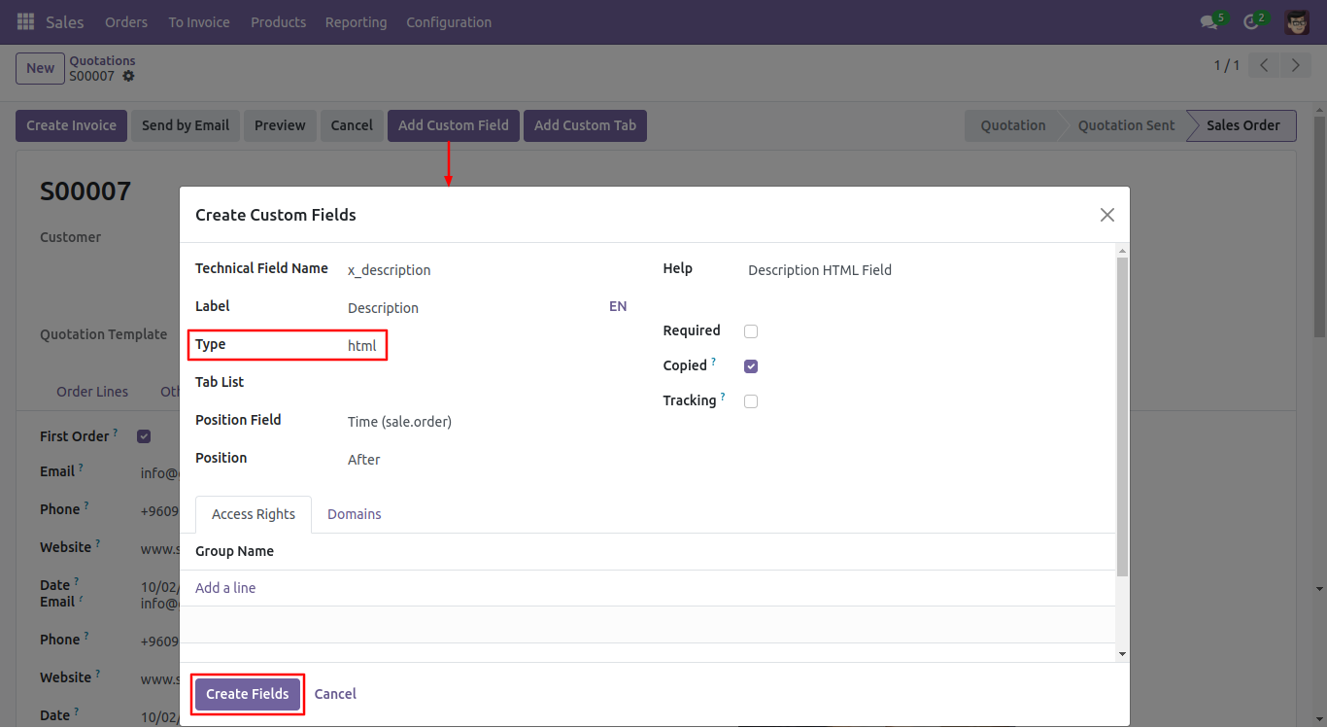
Task: Toggle the First Order checkbox
Action: point(144,436)
